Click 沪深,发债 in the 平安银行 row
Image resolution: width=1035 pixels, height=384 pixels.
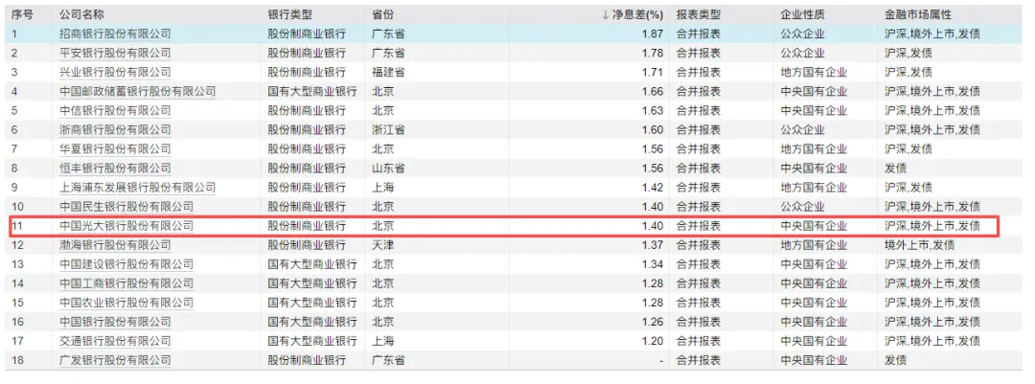point(908,53)
